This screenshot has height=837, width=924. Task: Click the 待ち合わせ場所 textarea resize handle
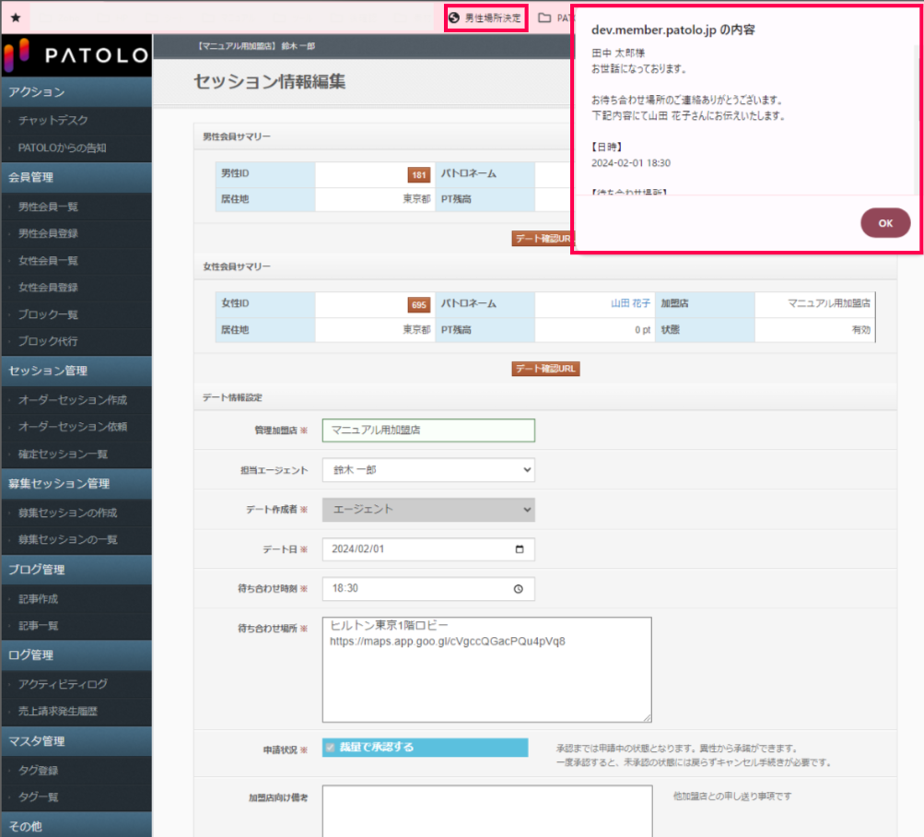coord(647,718)
